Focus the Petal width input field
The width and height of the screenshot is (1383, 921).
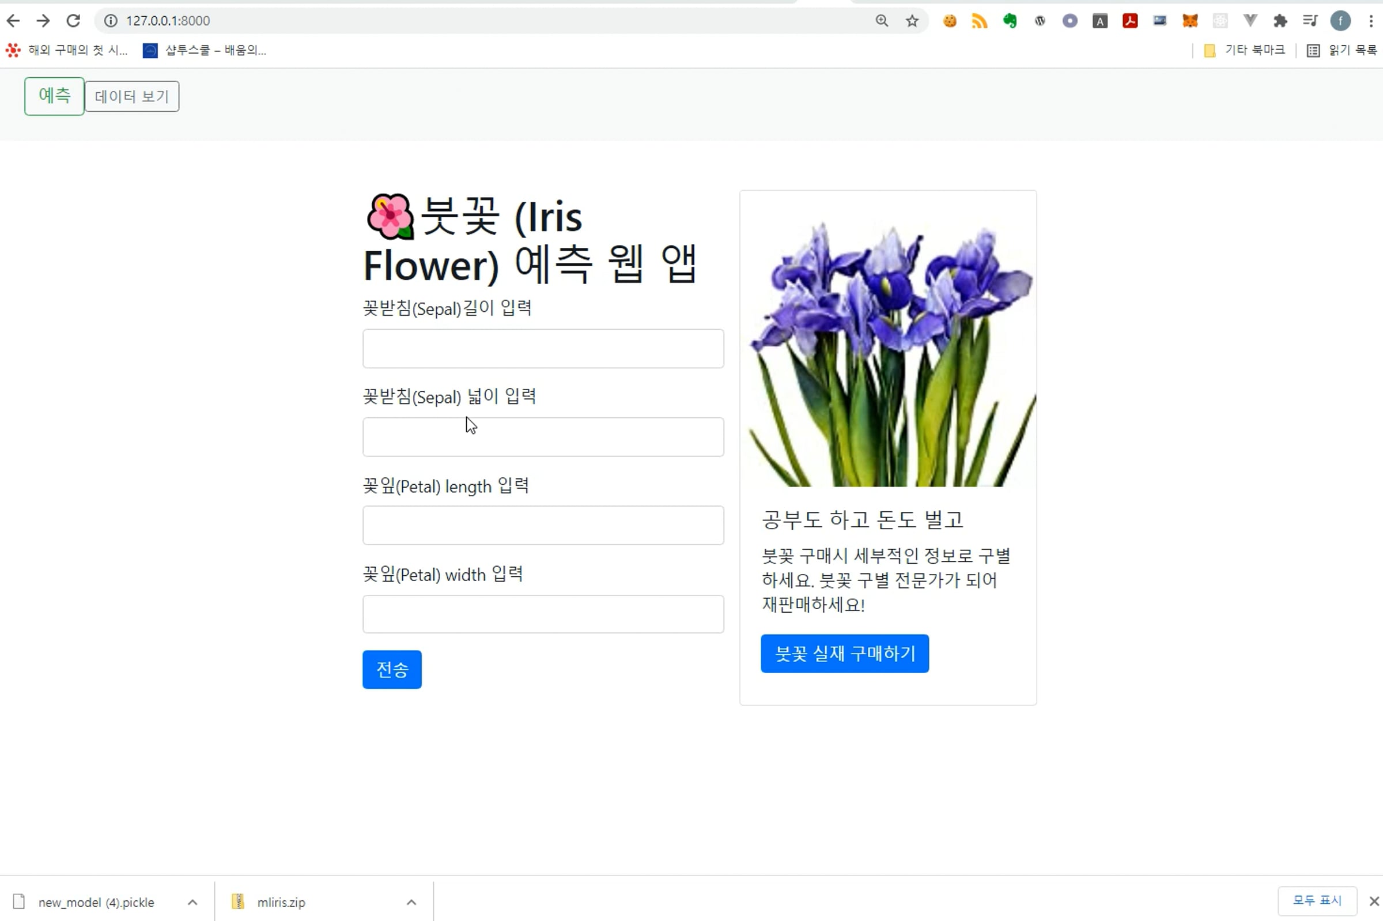click(543, 614)
